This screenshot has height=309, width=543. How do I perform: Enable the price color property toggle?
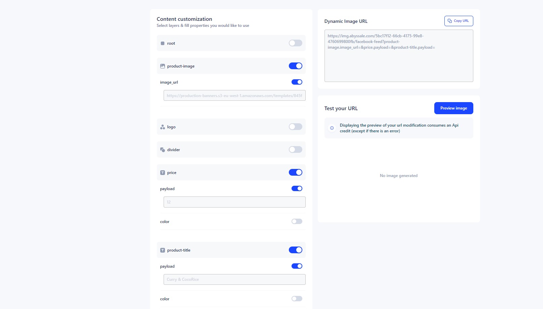297,221
